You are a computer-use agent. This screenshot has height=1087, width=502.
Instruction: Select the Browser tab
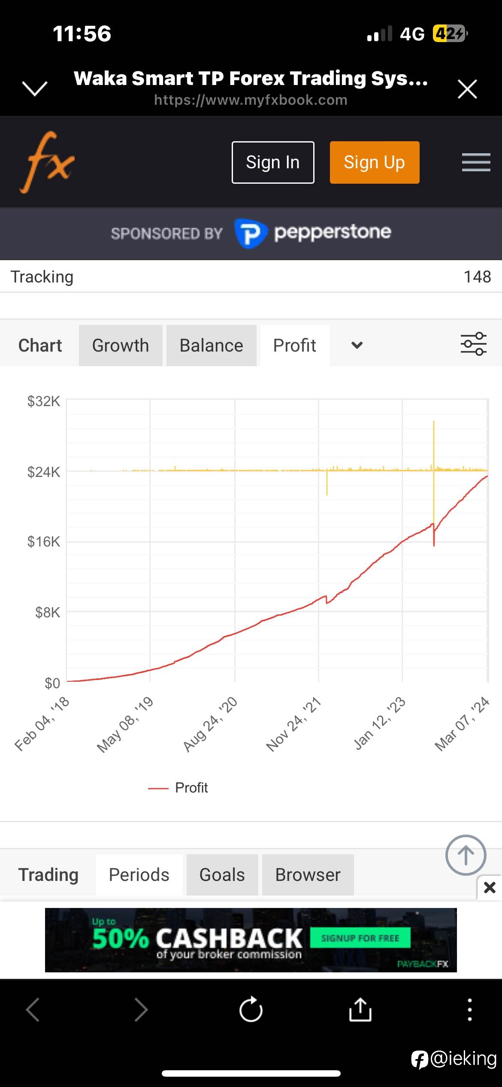click(308, 874)
